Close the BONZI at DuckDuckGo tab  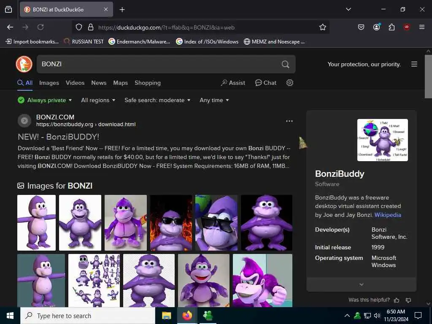[106, 9]
